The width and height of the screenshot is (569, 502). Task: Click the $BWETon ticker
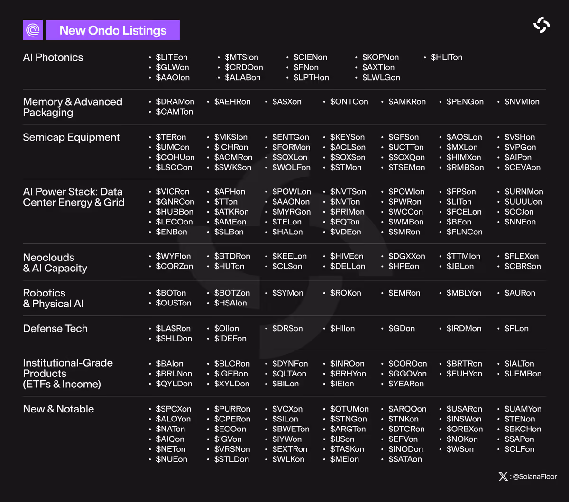coord(291,429)
